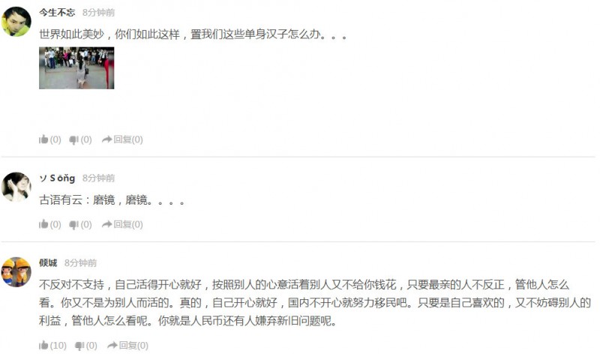View the avatar of user ソSong
Viewport: 600px width, 354px height.
16,187
